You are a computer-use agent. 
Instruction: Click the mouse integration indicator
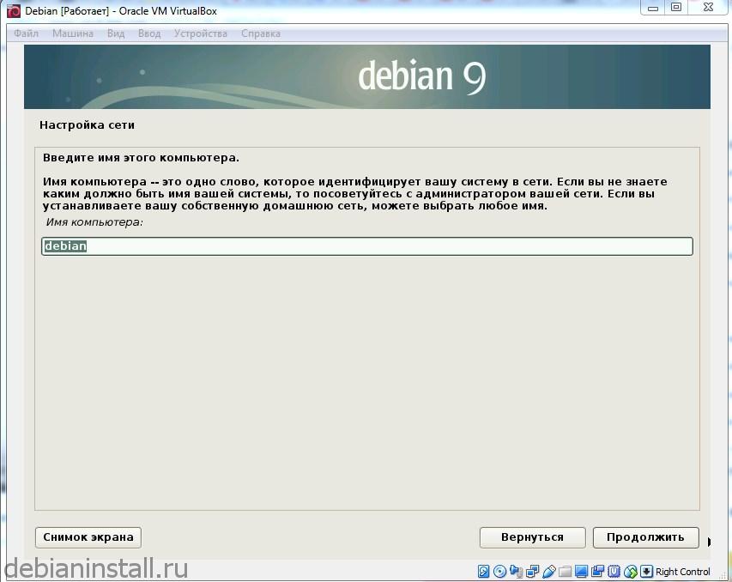tap(629, 572)
